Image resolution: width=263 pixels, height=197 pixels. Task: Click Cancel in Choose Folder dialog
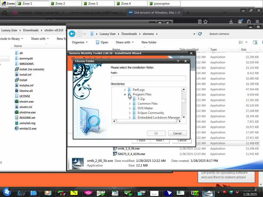(x=177, y=133)
